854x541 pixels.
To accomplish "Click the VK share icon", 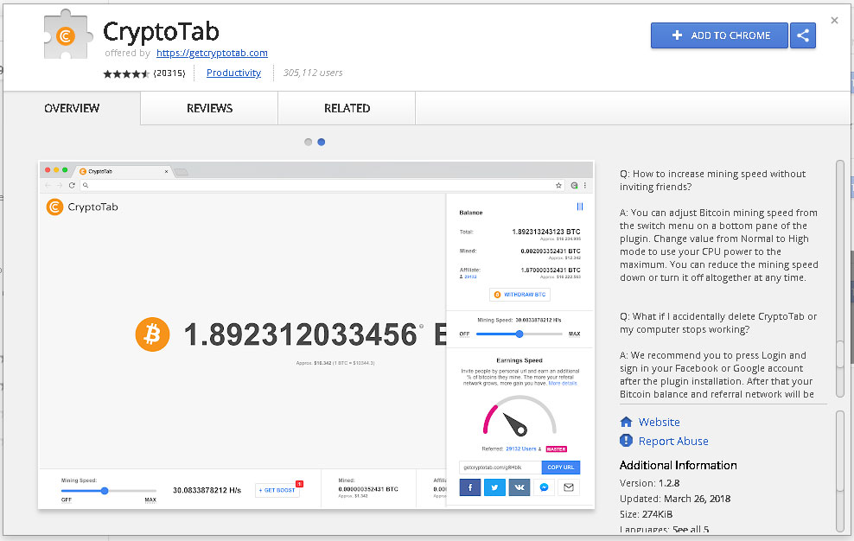I will pos(519,487).
